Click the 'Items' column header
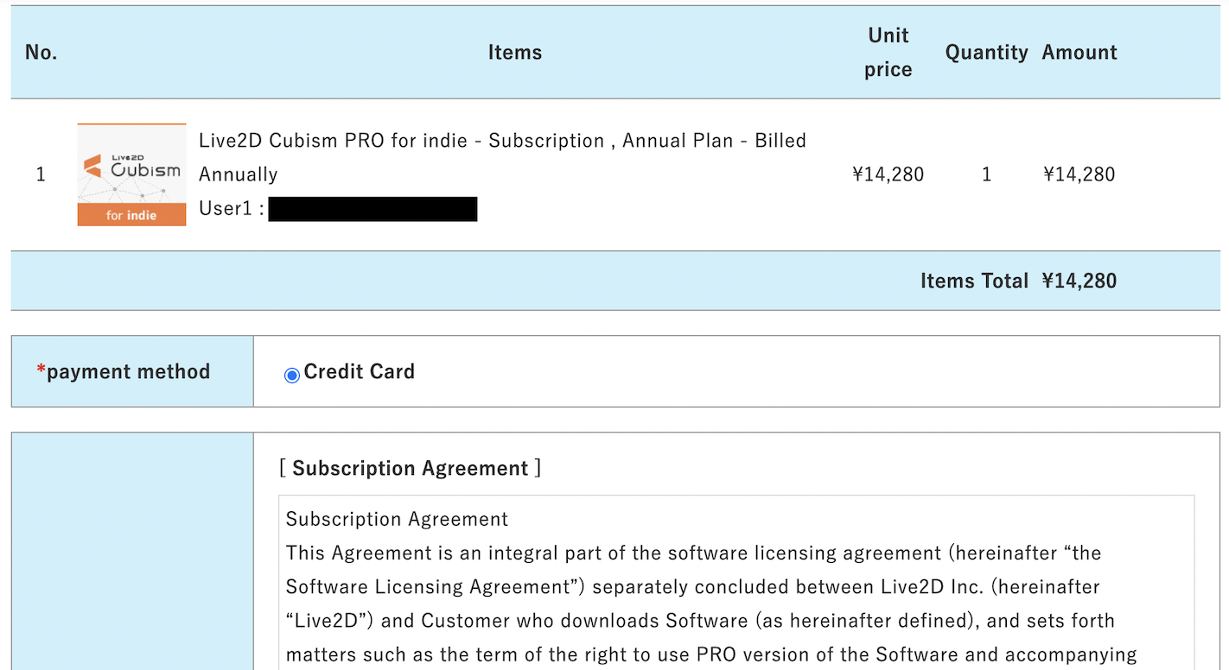The height and width of the screenshot is (670, 1229). pos(515,52)
